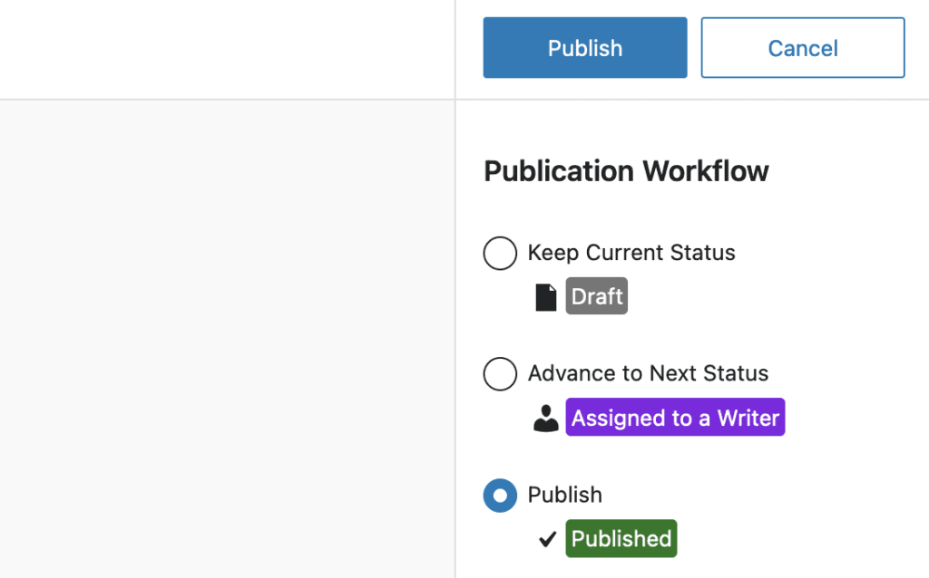Cancel the publication with the Cancel button
This screenshot has width=929, height=578.
click(x=802, y=47)
